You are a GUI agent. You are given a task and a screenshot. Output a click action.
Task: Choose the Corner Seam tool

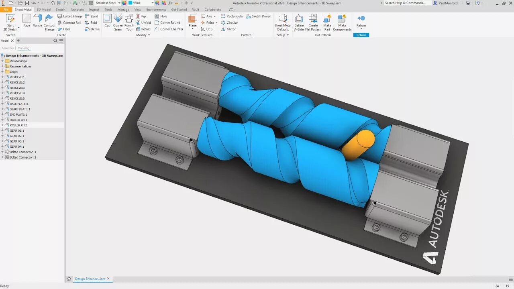pos(118,22)
